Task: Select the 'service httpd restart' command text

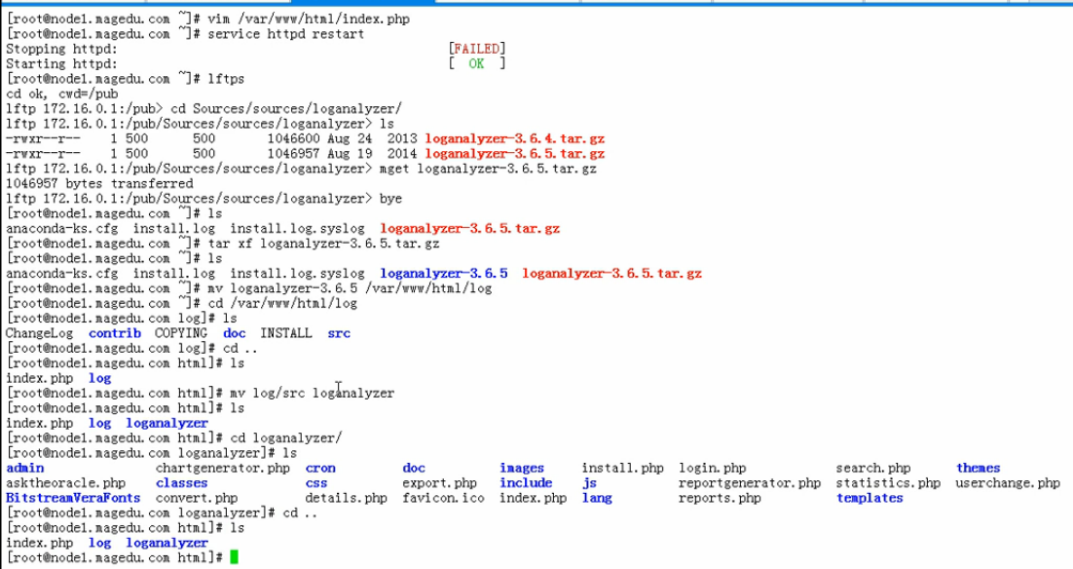Action: 286,33
